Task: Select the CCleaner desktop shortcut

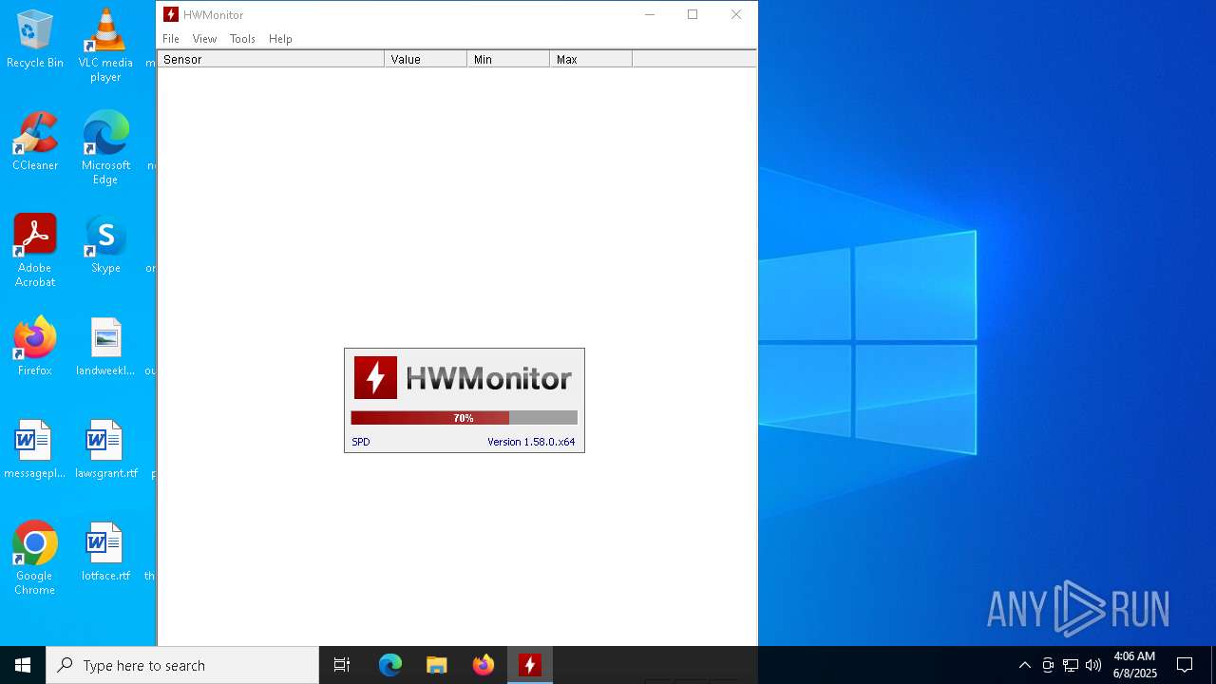Action: pos(35,142)
